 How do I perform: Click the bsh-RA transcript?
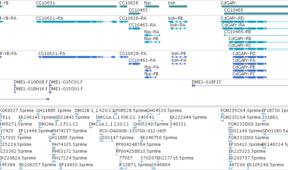(x=178, y=29)
